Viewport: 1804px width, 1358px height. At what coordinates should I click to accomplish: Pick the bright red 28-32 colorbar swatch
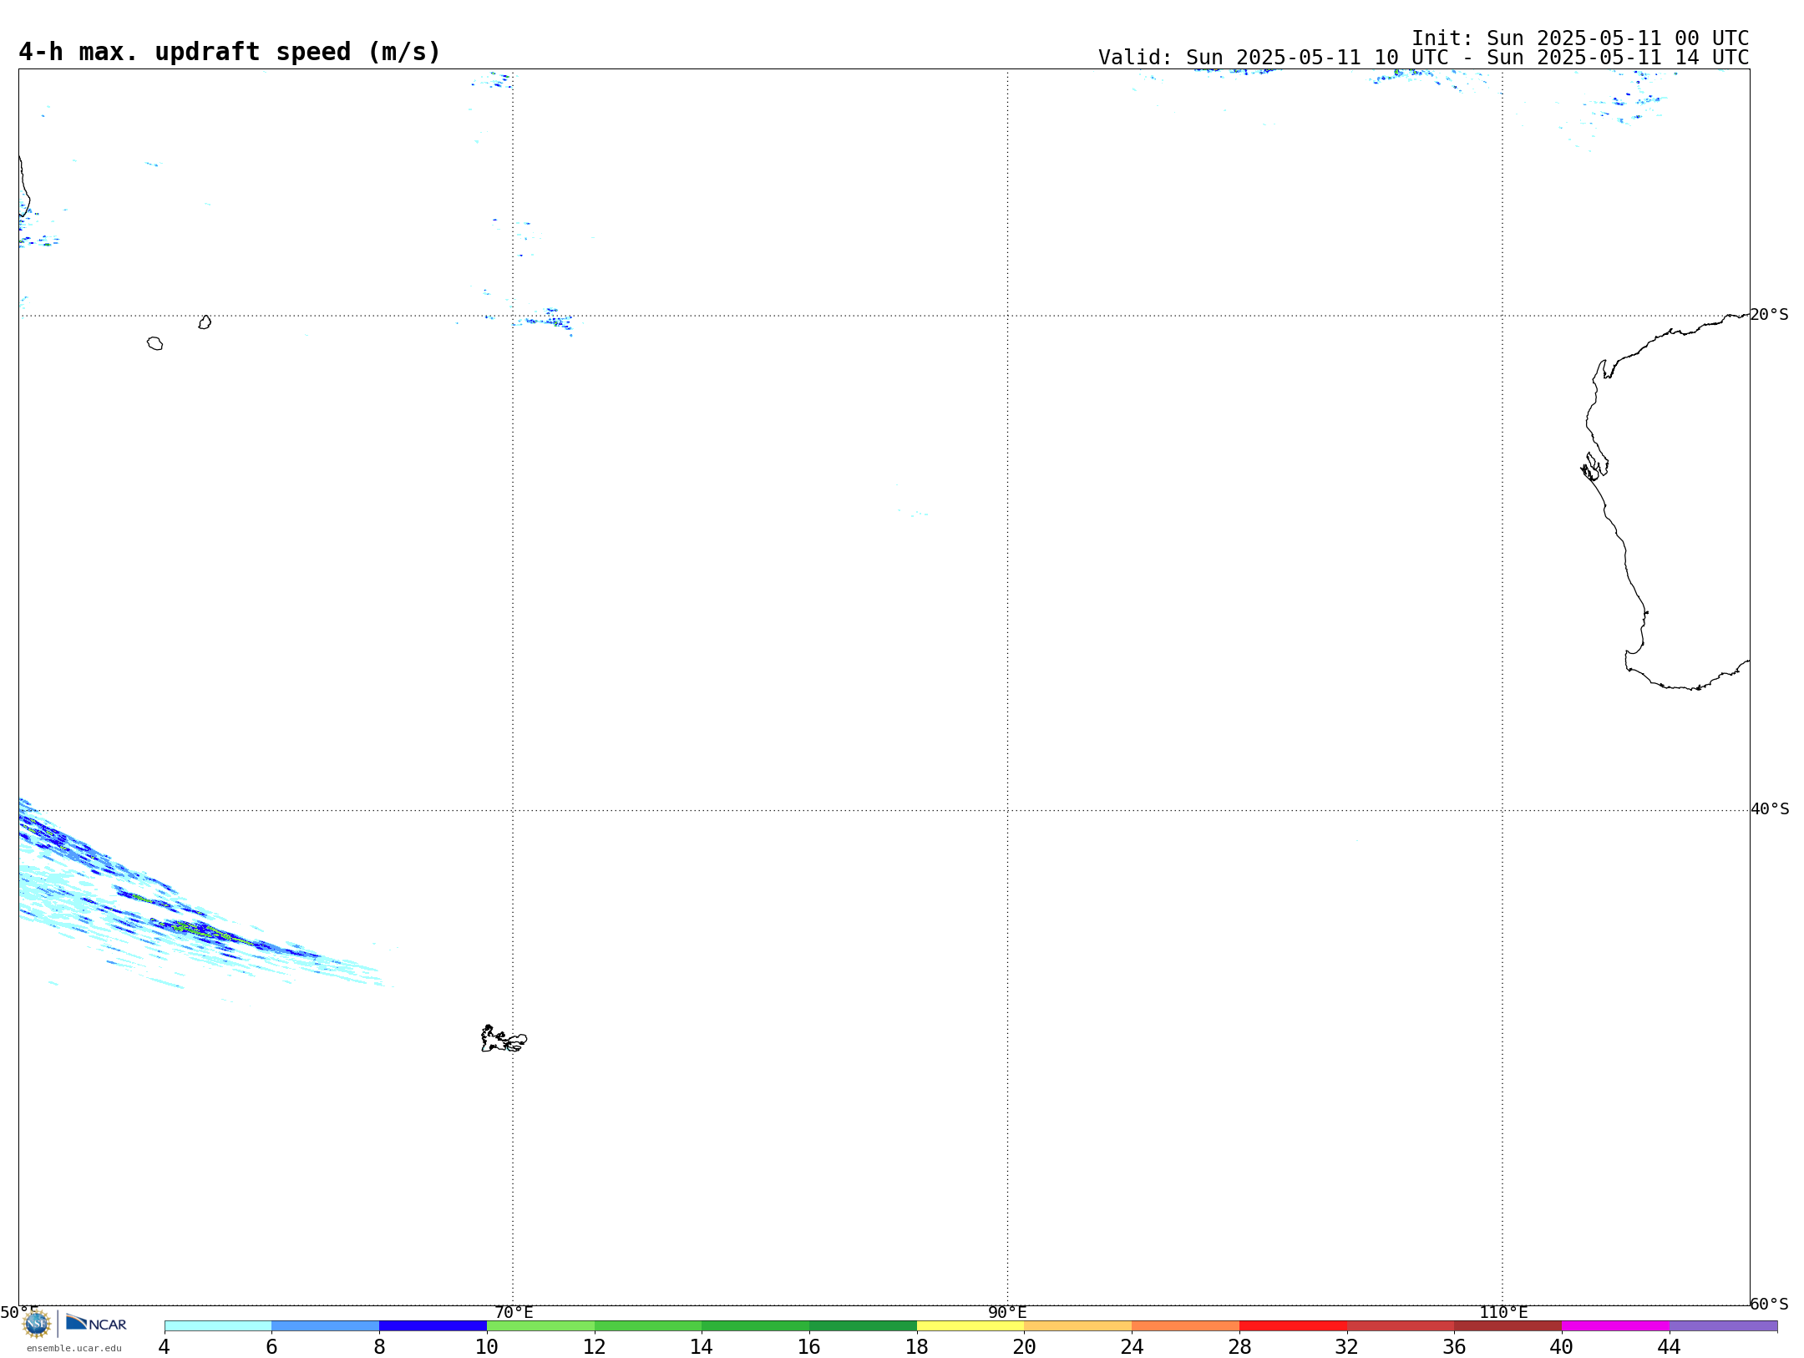pos(1293,1326)
